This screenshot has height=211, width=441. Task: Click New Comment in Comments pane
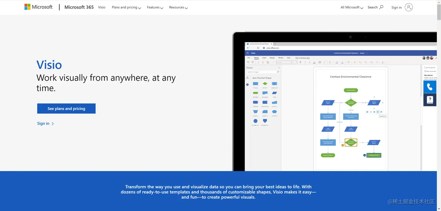(x=430, y=71)
